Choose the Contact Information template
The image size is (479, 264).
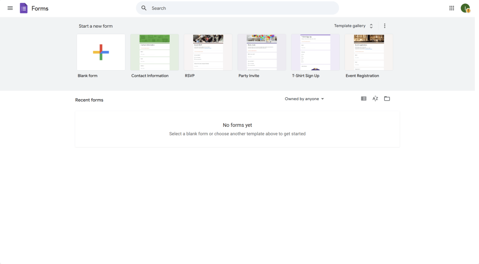point(154,52)
